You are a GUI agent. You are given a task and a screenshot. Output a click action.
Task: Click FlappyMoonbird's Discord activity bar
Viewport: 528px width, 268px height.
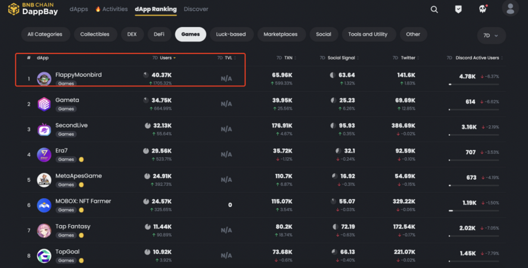(473, 84)
